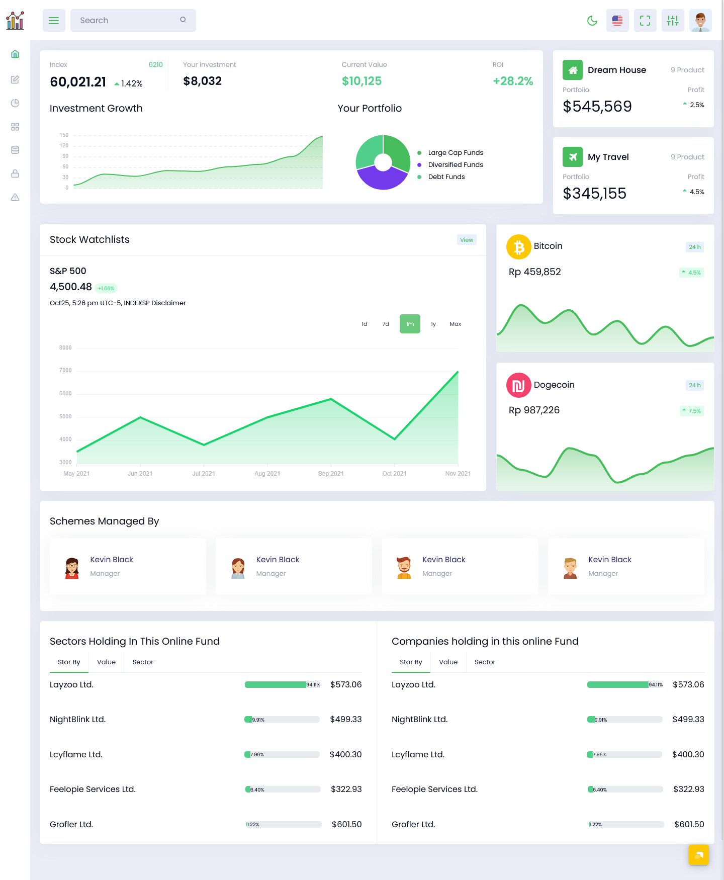The width and height of the screenshot is (724, 880).
Task: Open the pie chart sidebar icon
Action: coord(15,103)
